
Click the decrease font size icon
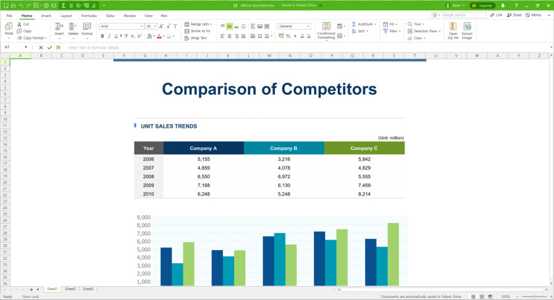click(x=168, y=26)
